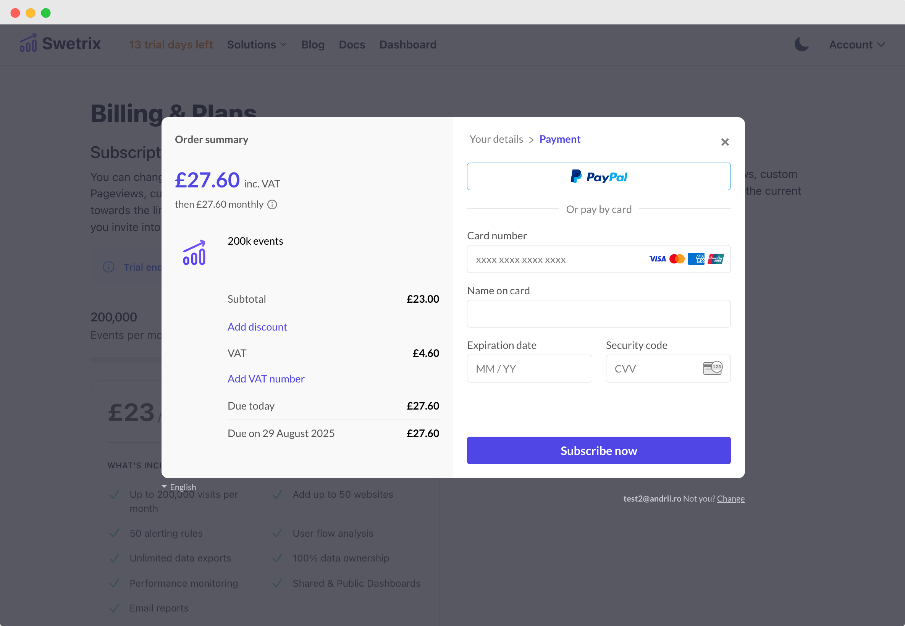
Task: Click the Visa card logo
Action: [x=657, y=259]
